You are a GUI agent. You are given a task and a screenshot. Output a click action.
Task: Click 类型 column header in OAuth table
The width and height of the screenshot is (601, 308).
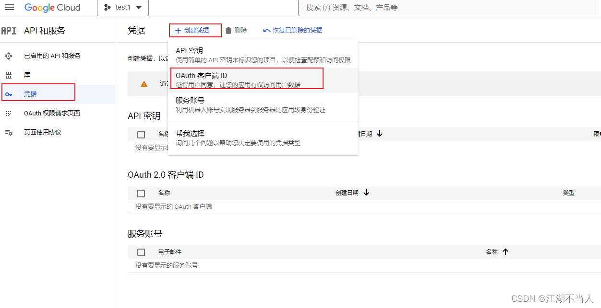coord(569,193)
